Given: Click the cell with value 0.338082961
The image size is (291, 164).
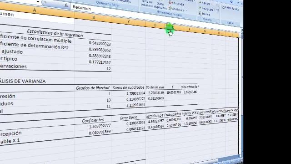Looking at the screenshot, I should click(x=135, y=123).
